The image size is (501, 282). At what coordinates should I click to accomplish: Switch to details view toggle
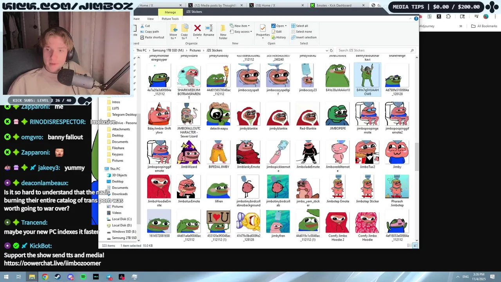pyautogui.click(x=409, y=246)
